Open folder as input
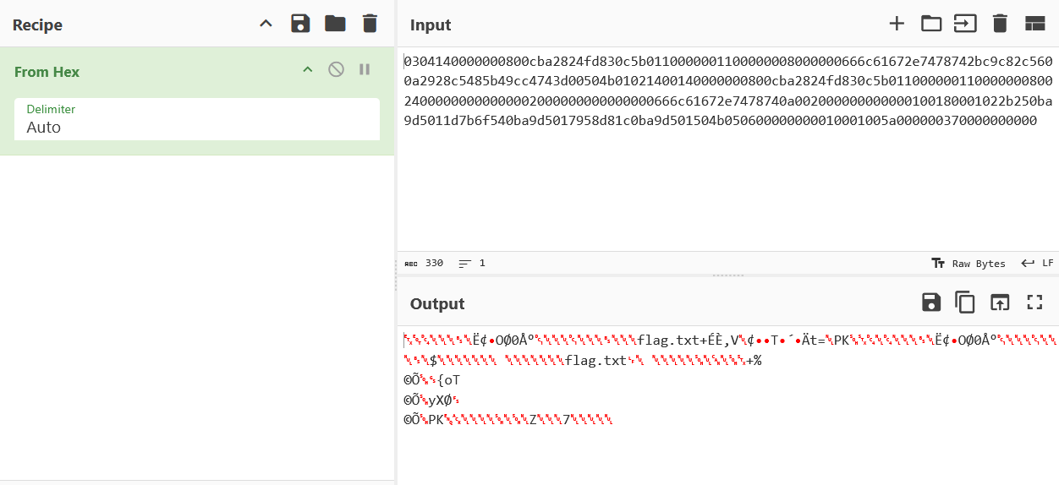The height and width of the screenshot is (485, 1059). click(931, 24)
